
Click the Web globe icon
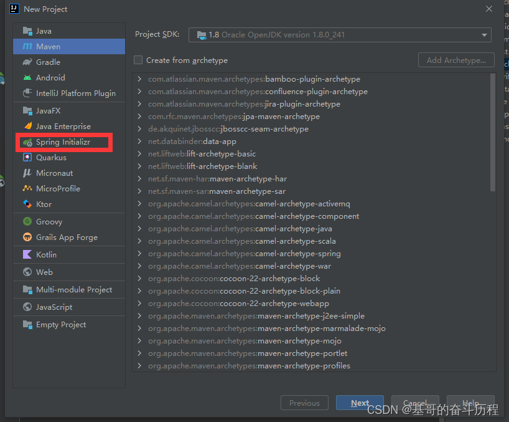[x=27, y=272]
